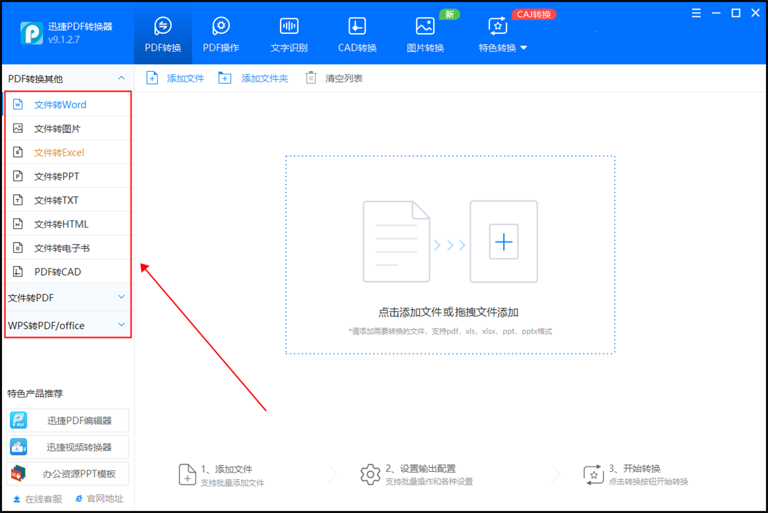Viewport: 768px width, 513px height.
Task: Expand the WPS转PDF/office section chevron
Action: click(121, 325)
